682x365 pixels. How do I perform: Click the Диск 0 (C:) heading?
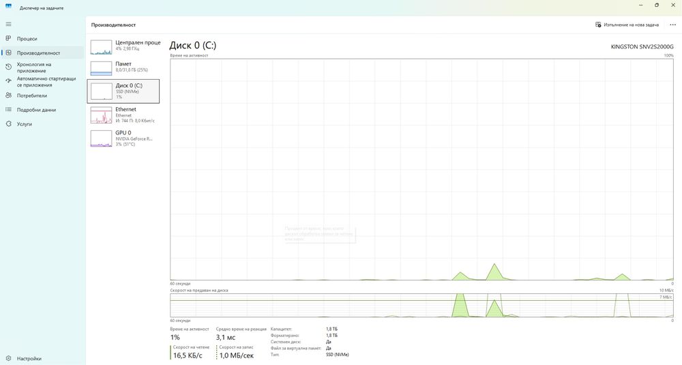coord(193,45)
